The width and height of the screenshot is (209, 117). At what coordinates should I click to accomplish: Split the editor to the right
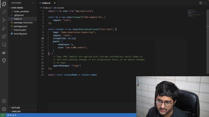[201, 3]
